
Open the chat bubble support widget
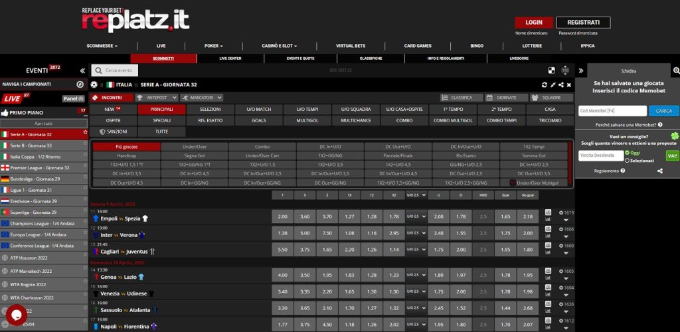[x=17, y=315]
